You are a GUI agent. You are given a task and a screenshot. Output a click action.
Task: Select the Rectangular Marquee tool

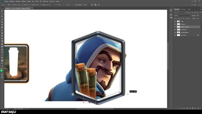point(2,14)
